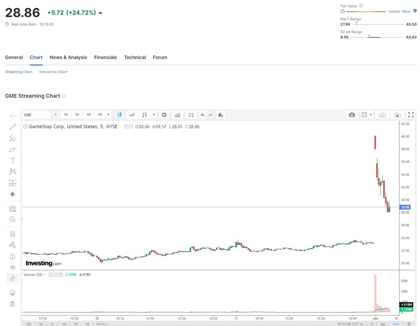Switch to area chart style

coord(132,115)
